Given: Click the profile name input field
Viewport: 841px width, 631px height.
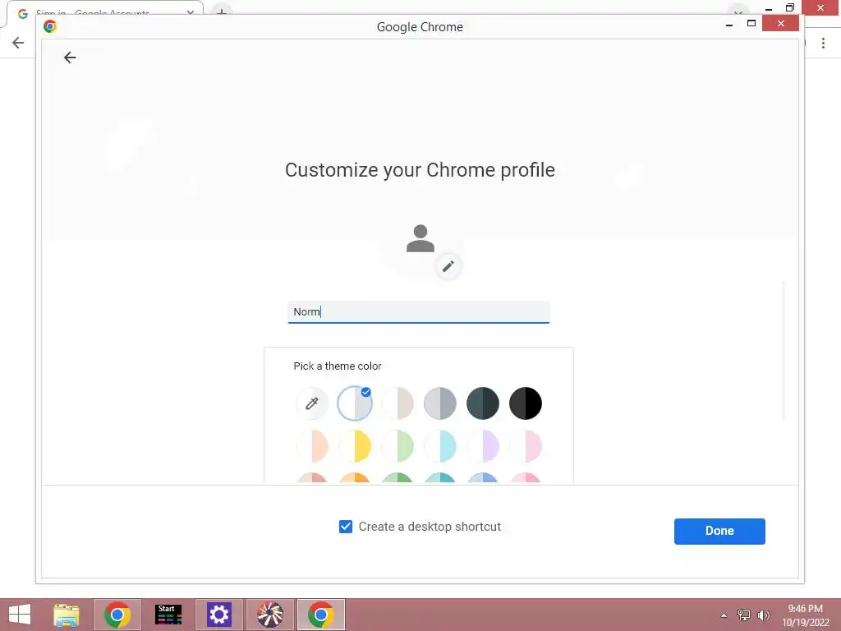Looking at the screenshot, I should [418, 312].
